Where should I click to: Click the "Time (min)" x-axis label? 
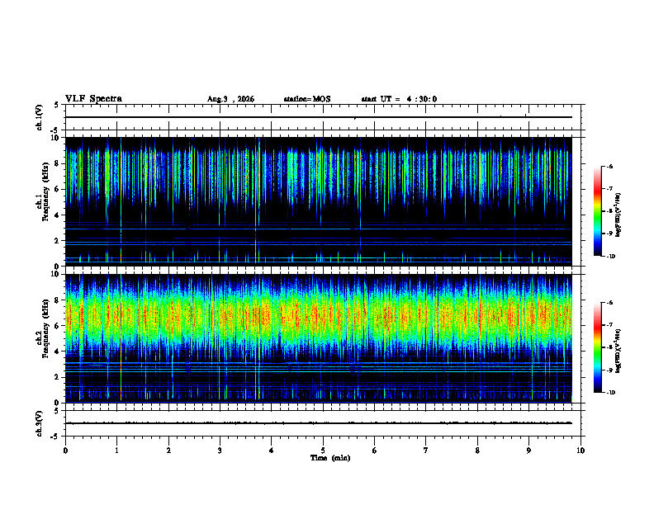tap(330, 458)
